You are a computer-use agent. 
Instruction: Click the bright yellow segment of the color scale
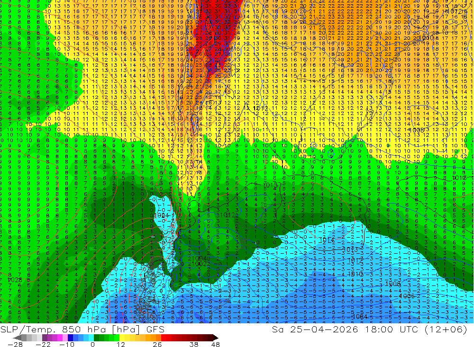(x=122, y=338)
